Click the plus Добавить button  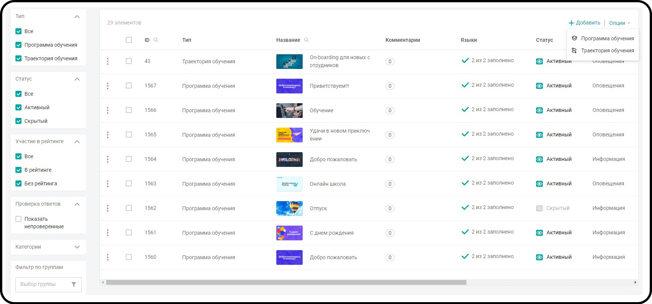[584, 23]
